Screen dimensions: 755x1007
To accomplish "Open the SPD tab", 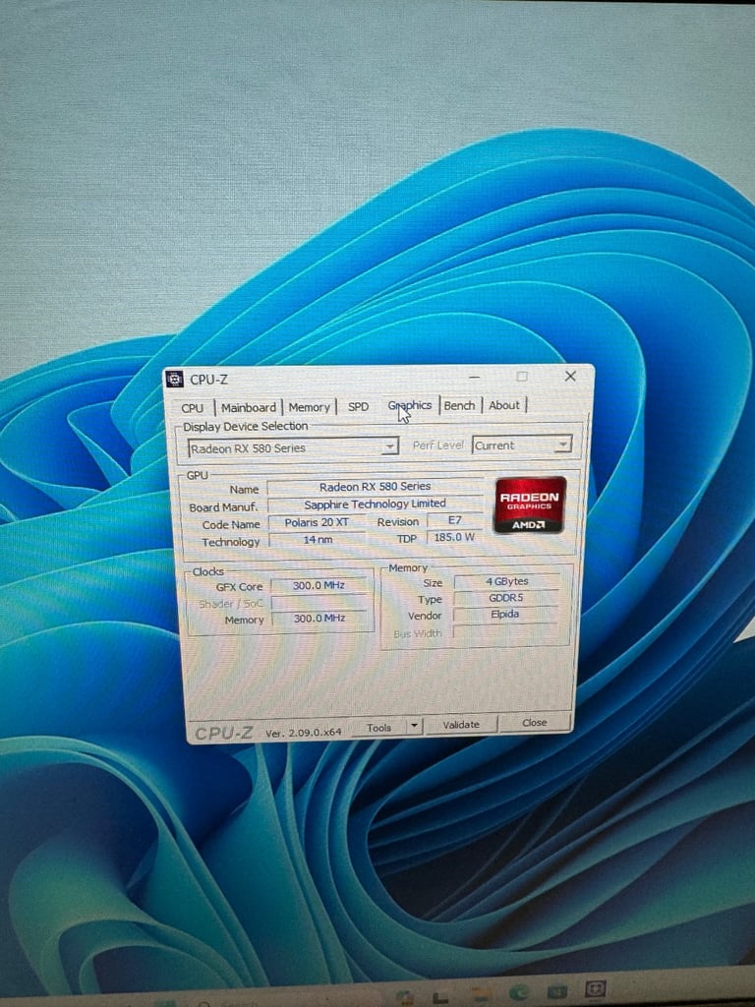I will tap(358, 406).
